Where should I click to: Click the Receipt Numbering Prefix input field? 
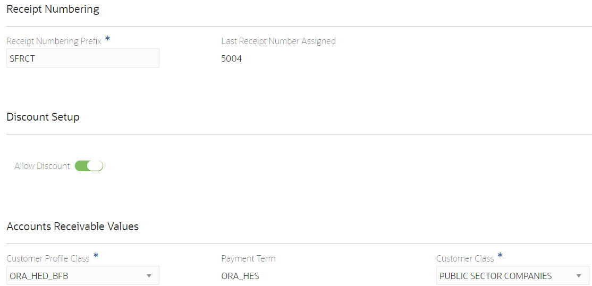click(x=82, y=58)
